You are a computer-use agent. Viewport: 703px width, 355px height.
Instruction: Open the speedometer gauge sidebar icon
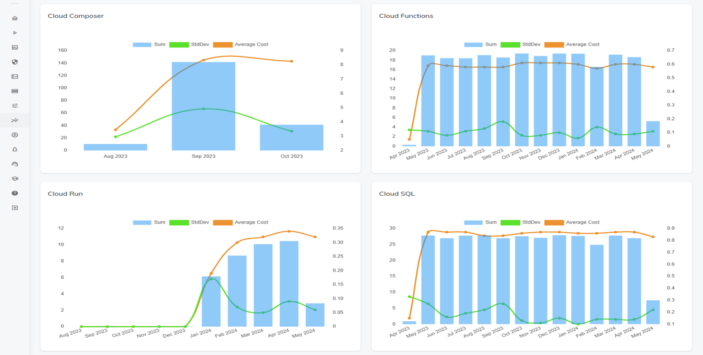[15, 164]
